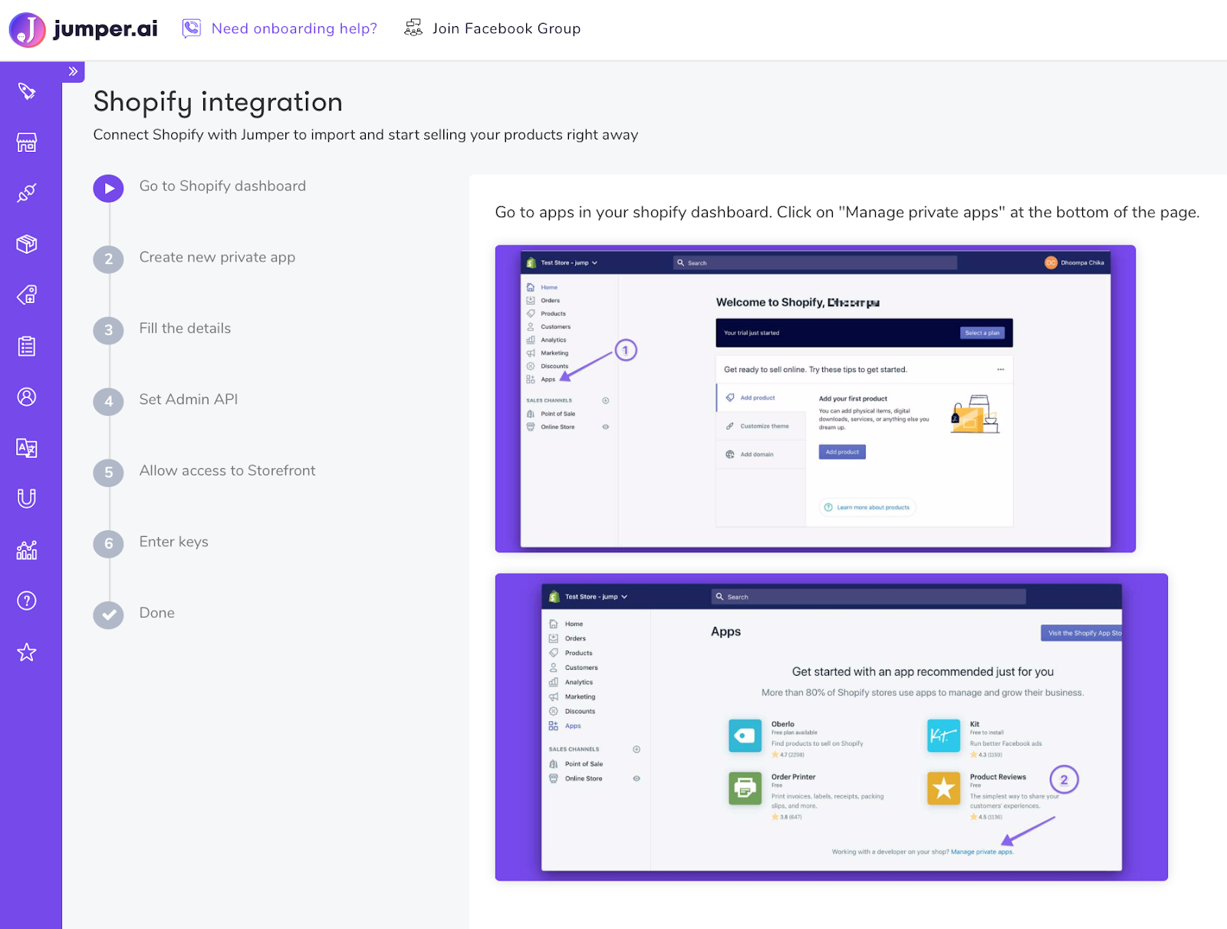Viewport: 1227px width, 929px height.
Task: Select step 3 number circle
Action: click(109, 331)
